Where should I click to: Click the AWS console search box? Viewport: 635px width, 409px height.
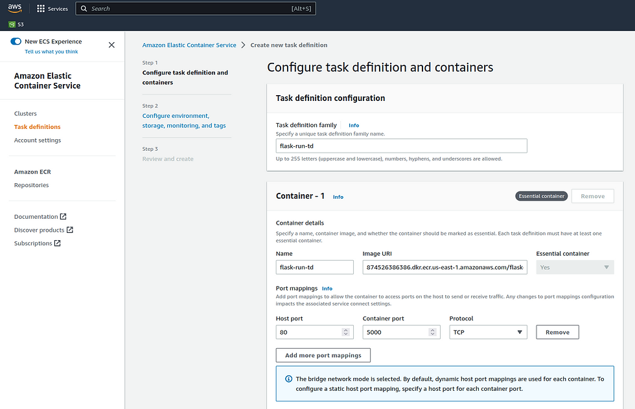click(196, 8)
